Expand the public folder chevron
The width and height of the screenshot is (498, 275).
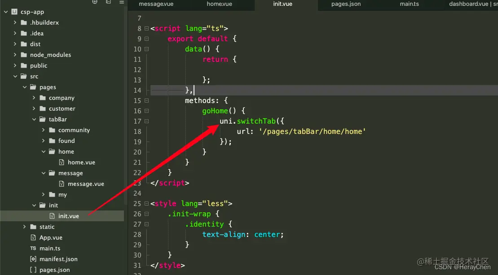[15, 65]
